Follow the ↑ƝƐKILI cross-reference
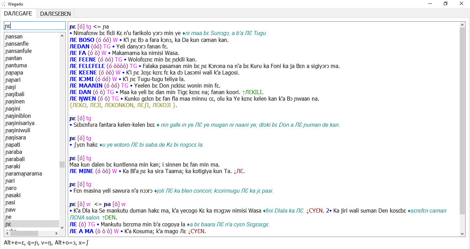Viewport: 470px width, 249px height. (x=252, y=92)
